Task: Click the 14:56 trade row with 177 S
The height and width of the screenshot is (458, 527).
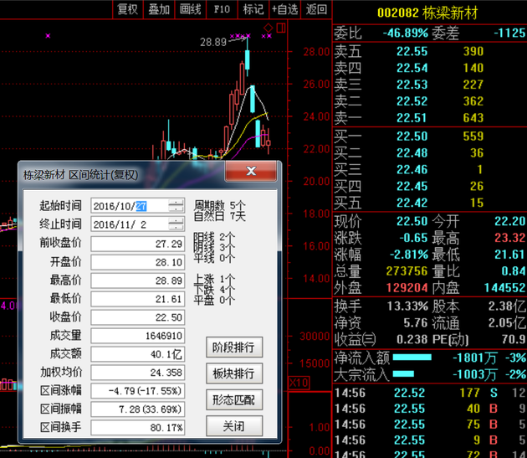Action: click(x=430, y=393)
